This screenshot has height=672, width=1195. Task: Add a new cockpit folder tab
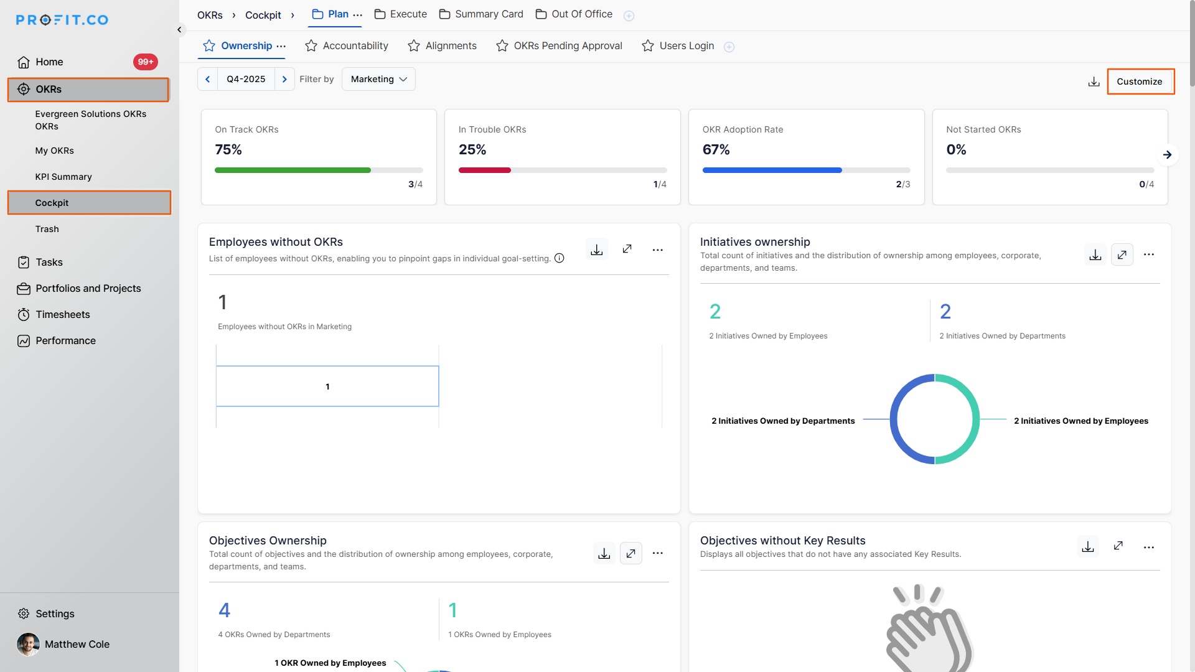point(629,16)
